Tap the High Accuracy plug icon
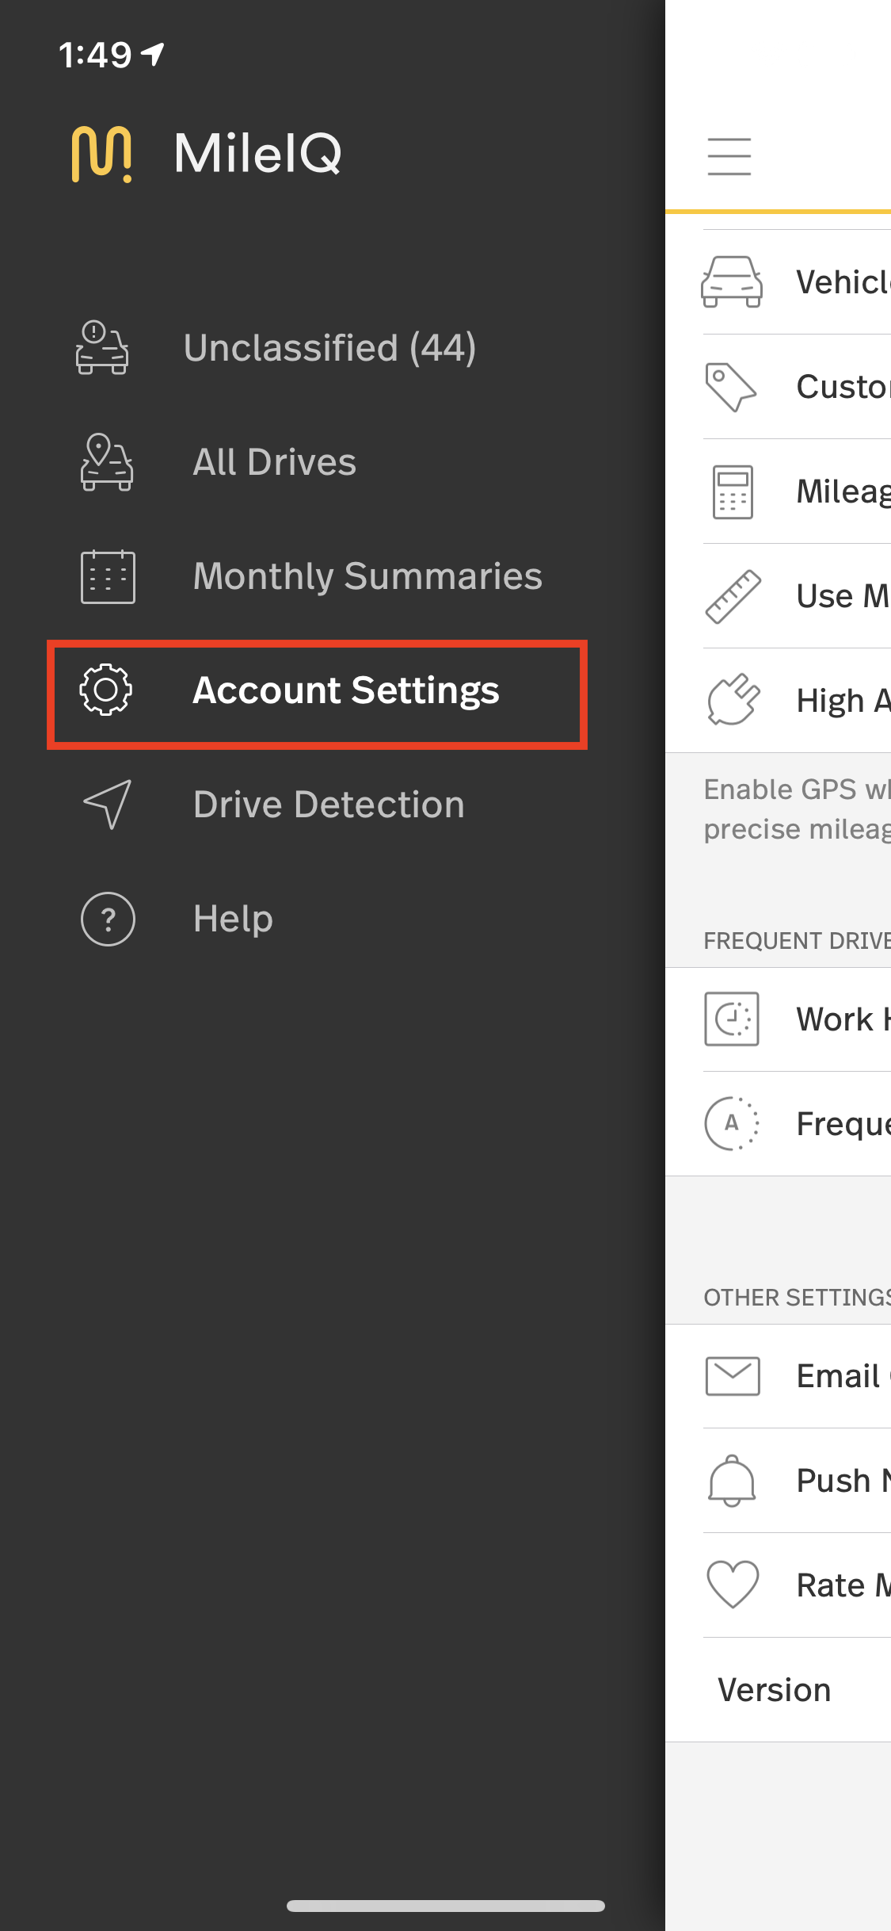The height and width of the screenshot is (1931, 891). coord(733,700)
